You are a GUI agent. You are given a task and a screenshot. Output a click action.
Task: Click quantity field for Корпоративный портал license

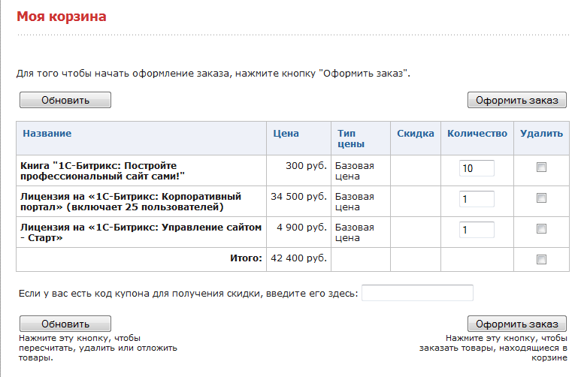point(477,199)
